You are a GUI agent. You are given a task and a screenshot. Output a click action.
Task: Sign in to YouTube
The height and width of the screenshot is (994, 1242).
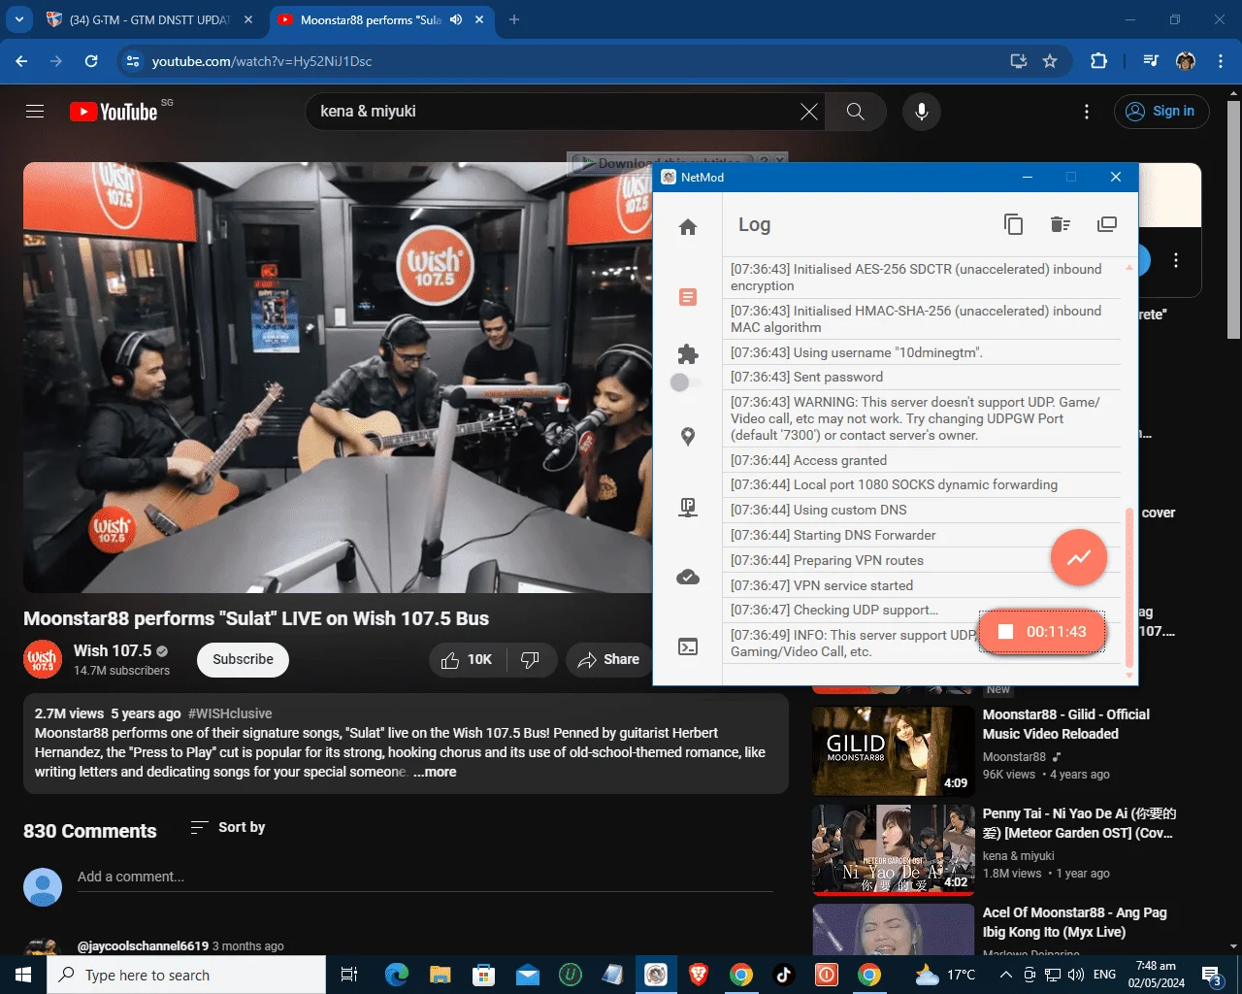tap(1161, 112)
